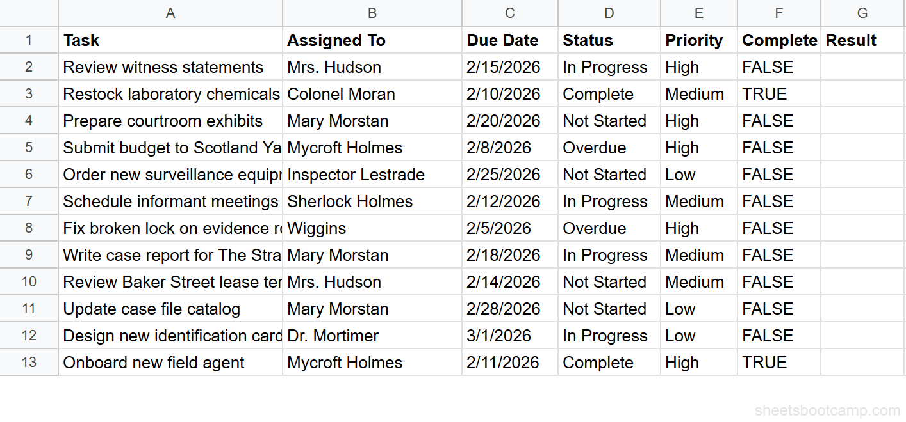
Task: Select the empty Result cell in row 2
Action: 862,66
